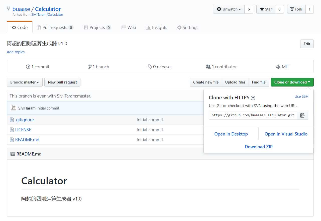Click the watchers count 6
321x221 pixels.
(x=249, y=9)
